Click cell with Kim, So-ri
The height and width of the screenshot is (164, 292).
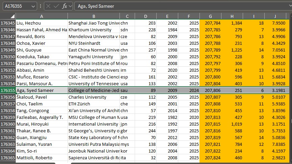[42, 151]
